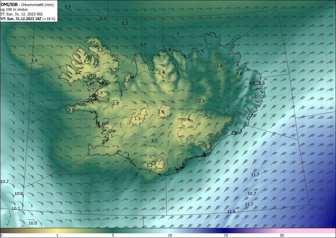Click the 1.7 value on the map

150,165
